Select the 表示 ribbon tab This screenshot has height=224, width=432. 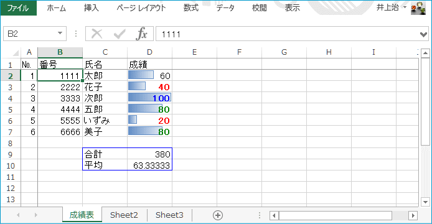pyautogui.click(x=293, y=8)
